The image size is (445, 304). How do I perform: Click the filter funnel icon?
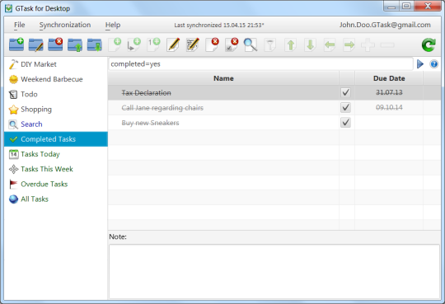pos(270,44)
